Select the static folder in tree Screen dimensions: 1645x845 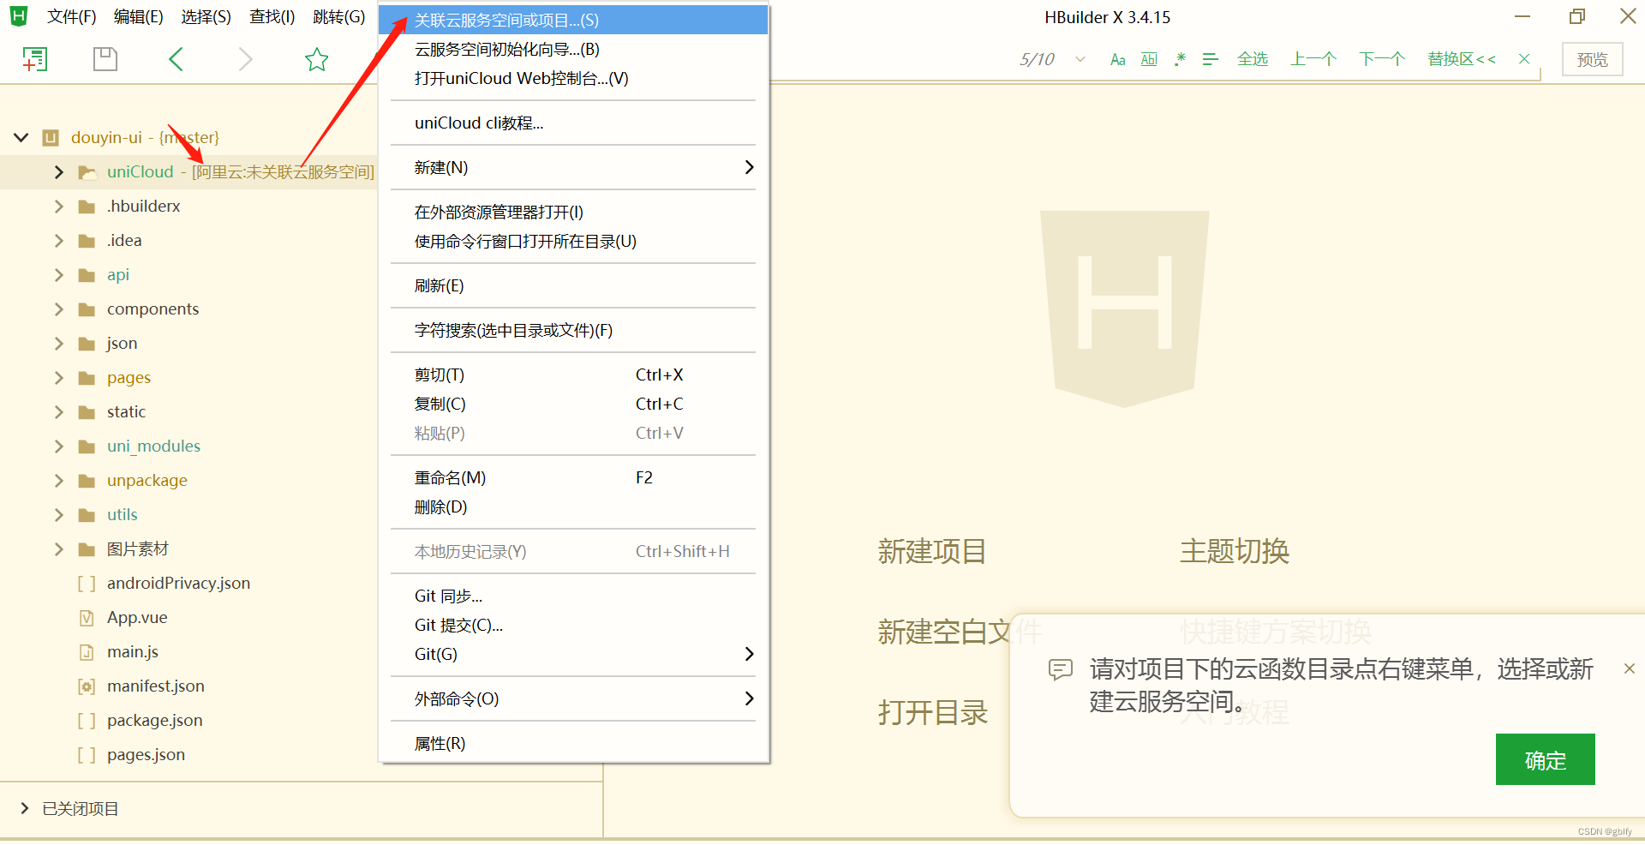click(126, 411)
